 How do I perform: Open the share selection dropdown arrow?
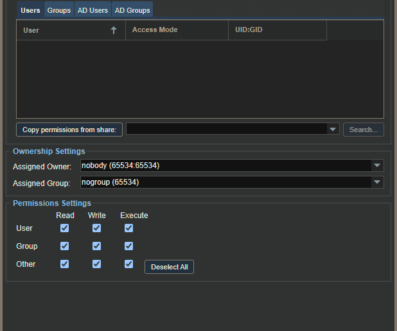[x=333, y=129]
